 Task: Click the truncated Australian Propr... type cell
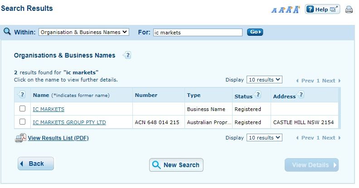click(x=209, y=122)
